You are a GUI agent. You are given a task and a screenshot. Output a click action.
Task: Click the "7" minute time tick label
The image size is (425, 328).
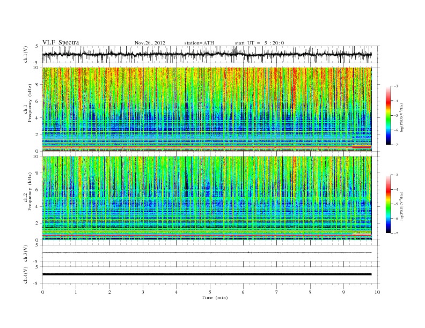[x=277, y=292]
